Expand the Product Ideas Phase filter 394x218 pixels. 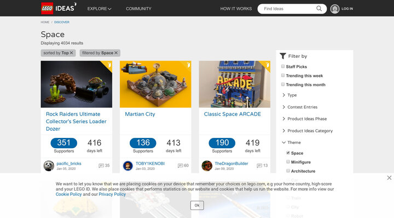pos(304,119)
